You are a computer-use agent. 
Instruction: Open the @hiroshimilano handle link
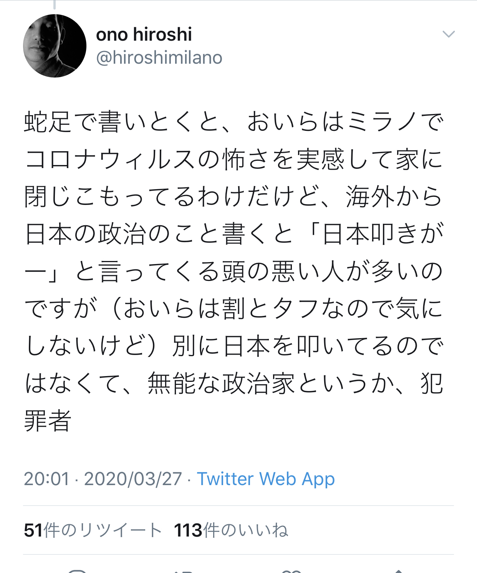click(159, 58)
